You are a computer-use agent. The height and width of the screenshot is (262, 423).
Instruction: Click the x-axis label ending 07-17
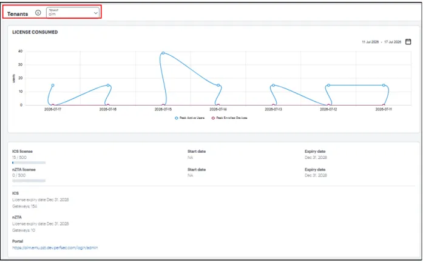pos(53,109)
